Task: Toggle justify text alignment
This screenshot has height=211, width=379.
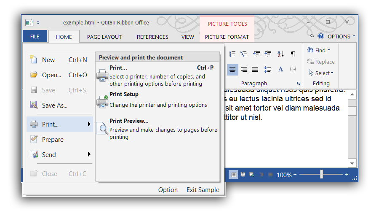Action: [255, 69]
